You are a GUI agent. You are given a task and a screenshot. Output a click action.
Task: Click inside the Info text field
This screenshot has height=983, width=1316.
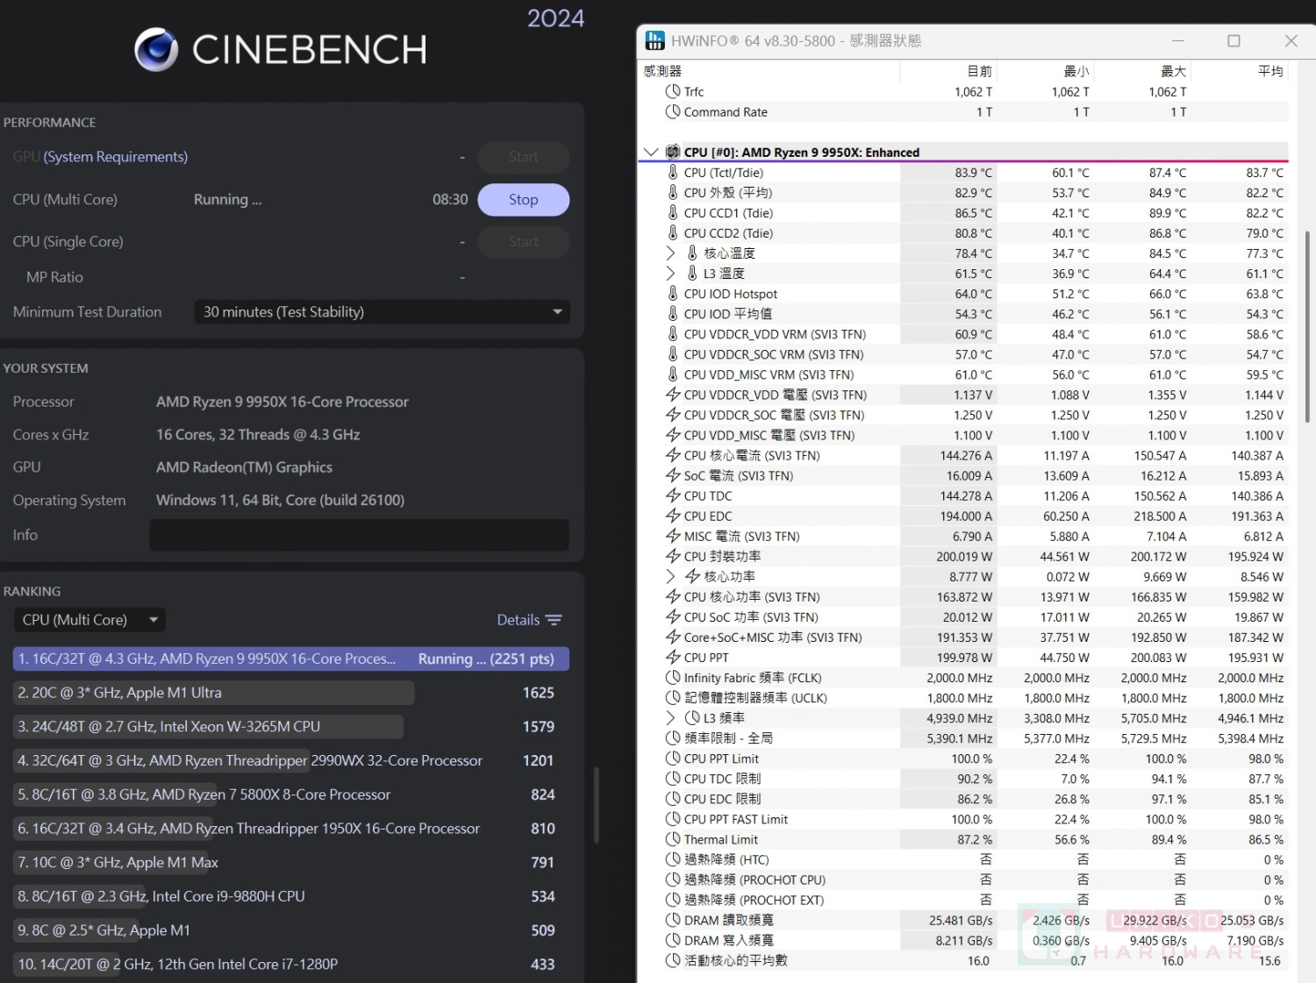(359, 535)
